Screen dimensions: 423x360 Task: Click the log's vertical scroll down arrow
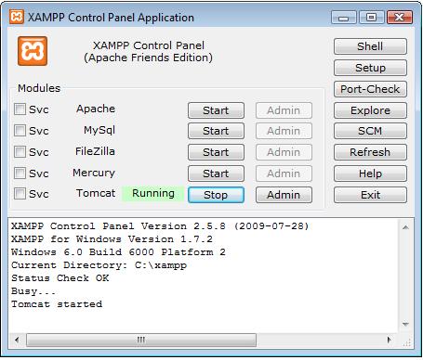405,325
